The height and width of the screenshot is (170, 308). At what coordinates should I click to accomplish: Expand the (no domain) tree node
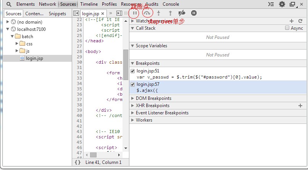point(8,22)
